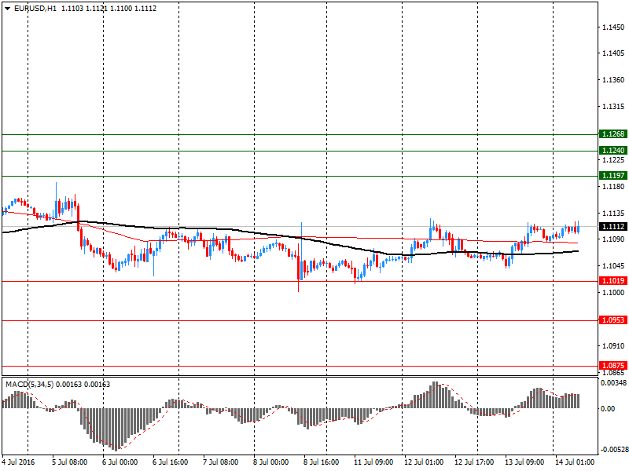Click the 1.1450 price scale value

point(613,27)
